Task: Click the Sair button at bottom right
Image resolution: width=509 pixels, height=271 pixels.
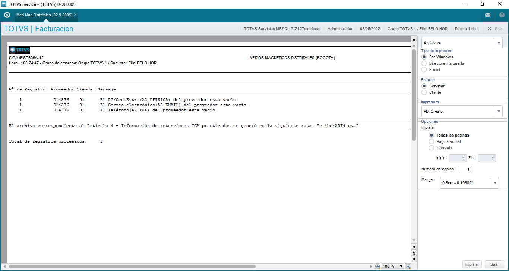Action: 494,264
